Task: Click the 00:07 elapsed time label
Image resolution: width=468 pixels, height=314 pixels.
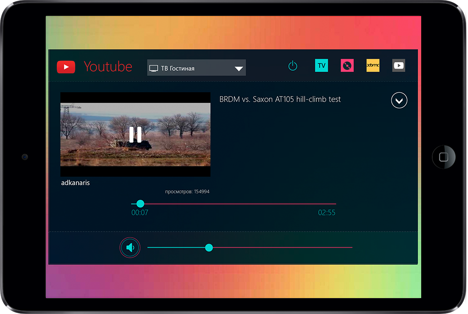Action: tap(140, 213)
